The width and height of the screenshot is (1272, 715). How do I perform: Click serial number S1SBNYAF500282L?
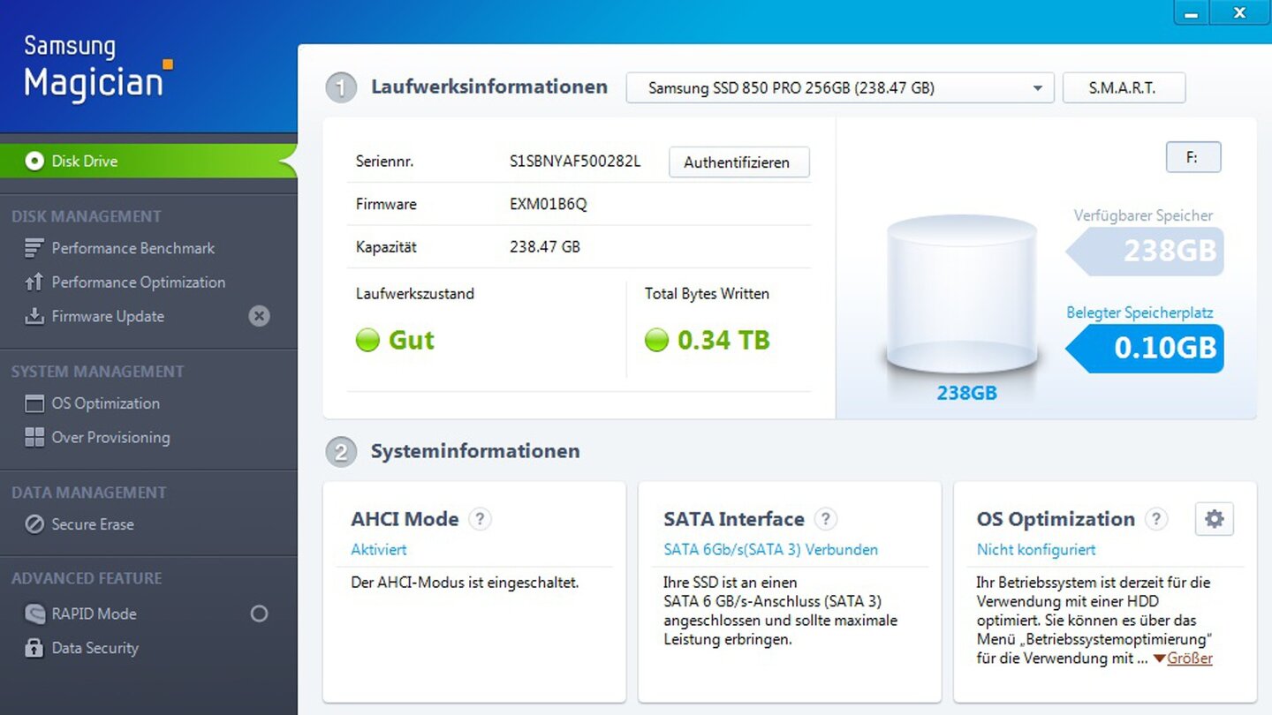[x=575, y=162]
